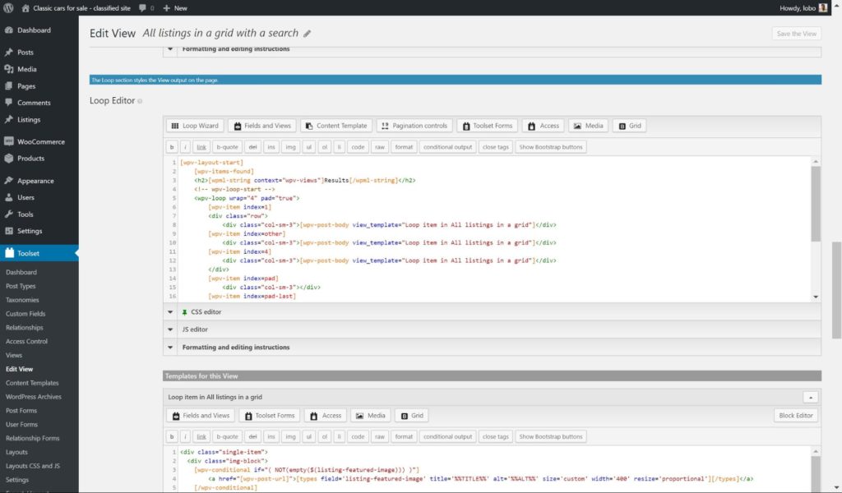The image size is (842, 493).
Task: Open Pagination controls in Loop Editor
Action: (414, 126)
